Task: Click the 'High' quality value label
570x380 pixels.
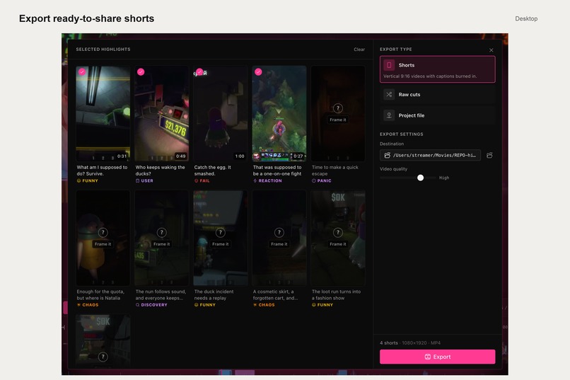Action: [444, 178]
